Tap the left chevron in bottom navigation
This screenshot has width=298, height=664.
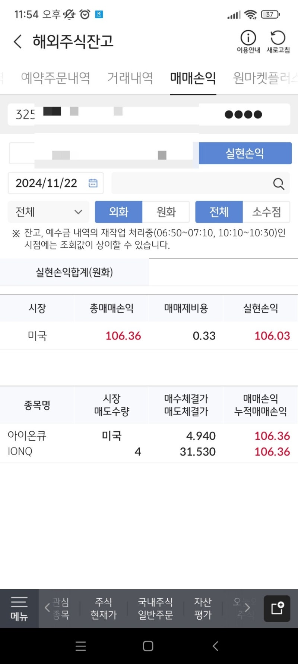[x=46, y=608]
